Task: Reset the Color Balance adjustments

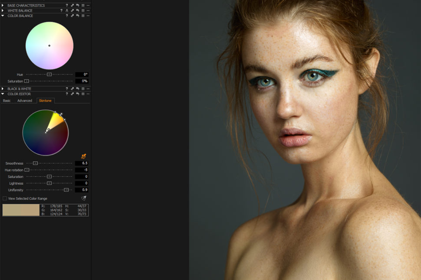Action: click(78, 16)
